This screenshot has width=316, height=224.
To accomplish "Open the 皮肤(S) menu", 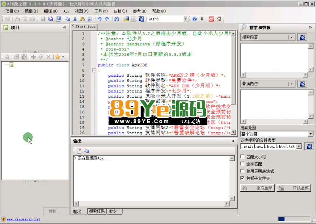I will pos(120,11).
